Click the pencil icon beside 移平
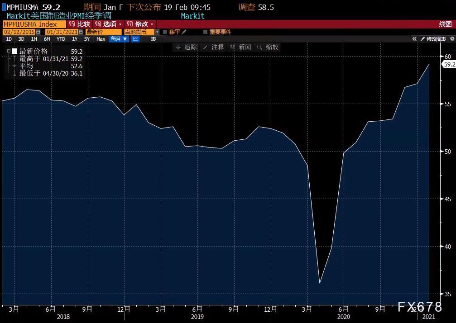Screen dimensions: 456x323 pyautogui.click(x=184, y=32)
